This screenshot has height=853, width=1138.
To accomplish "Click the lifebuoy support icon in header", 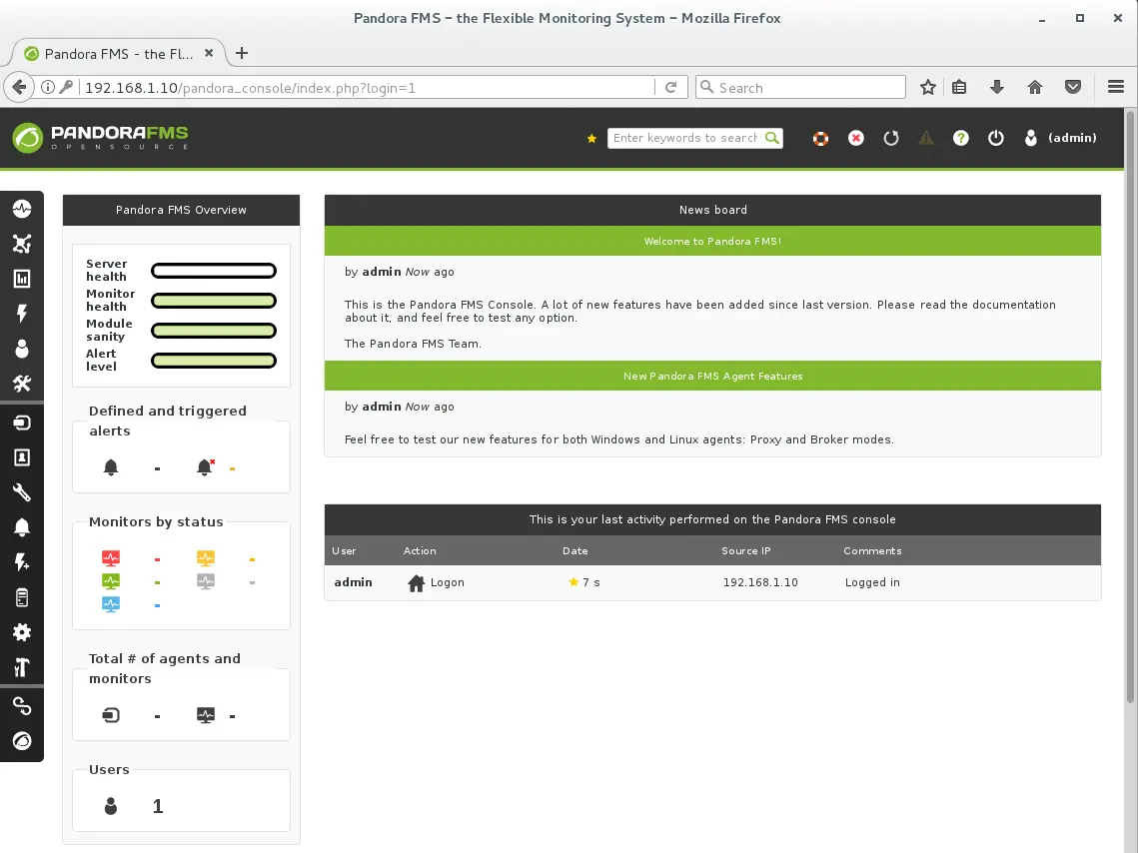I will pos(821,138).
